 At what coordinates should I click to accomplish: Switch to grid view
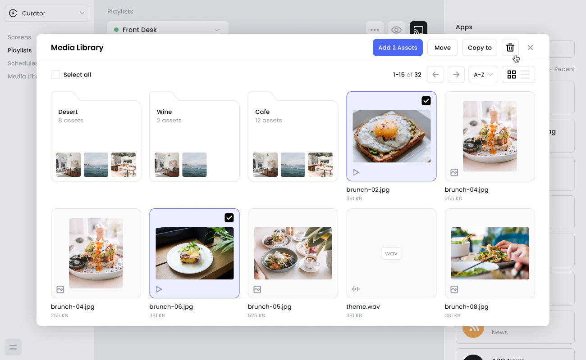click(512, 75)
